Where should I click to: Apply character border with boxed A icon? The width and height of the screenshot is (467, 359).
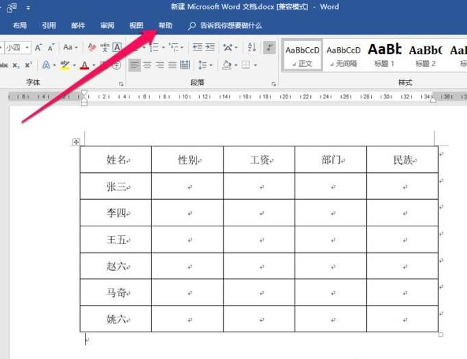point(117,47)
